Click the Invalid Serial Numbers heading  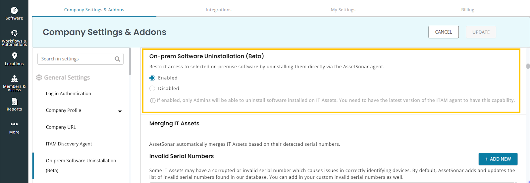point(182,156)
